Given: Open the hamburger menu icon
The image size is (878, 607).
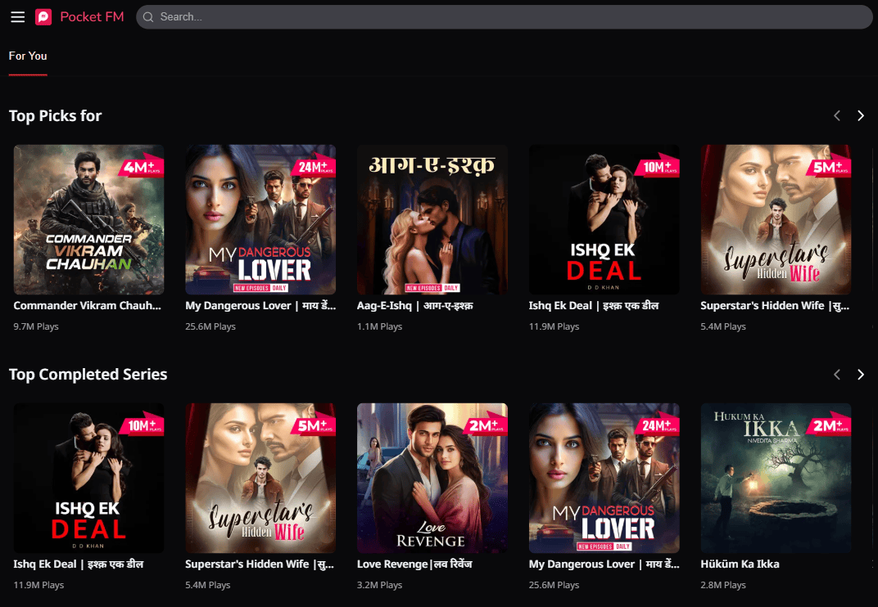Looking at the screenshot, I should pos(18,17).
